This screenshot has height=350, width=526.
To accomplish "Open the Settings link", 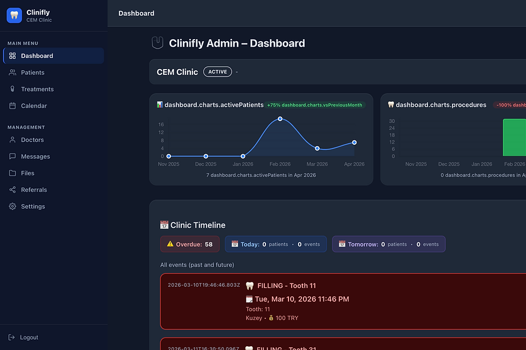I will [x=54, y=206].
